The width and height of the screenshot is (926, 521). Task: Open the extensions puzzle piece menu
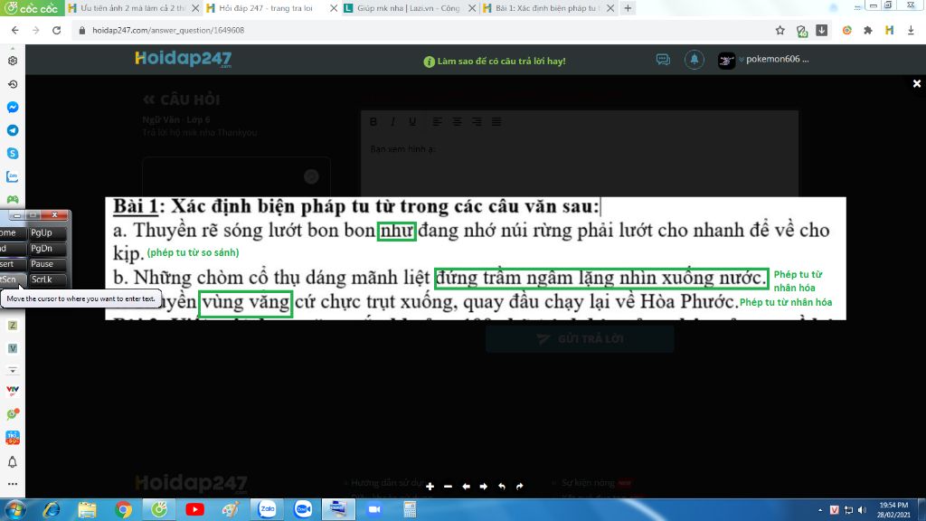point(867,30)
